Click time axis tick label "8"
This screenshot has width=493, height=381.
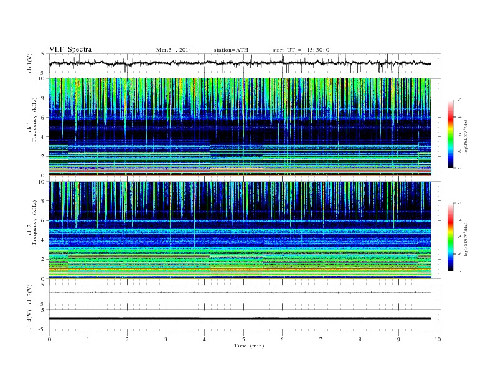pos(360,339)
